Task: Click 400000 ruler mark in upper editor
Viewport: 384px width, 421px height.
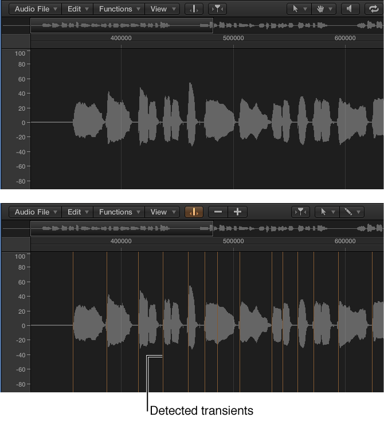Action: (121, 38)
